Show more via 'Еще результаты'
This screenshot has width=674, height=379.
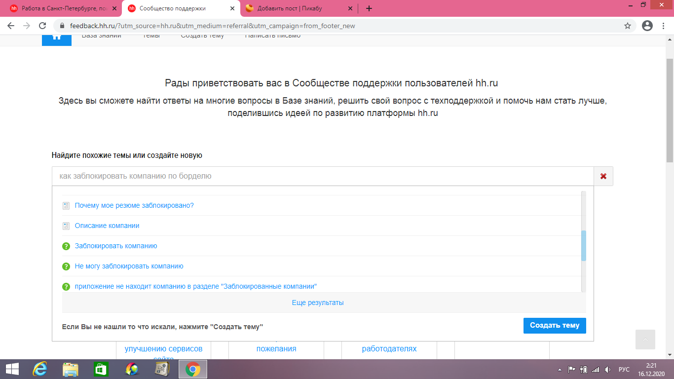tap(318, 303)
